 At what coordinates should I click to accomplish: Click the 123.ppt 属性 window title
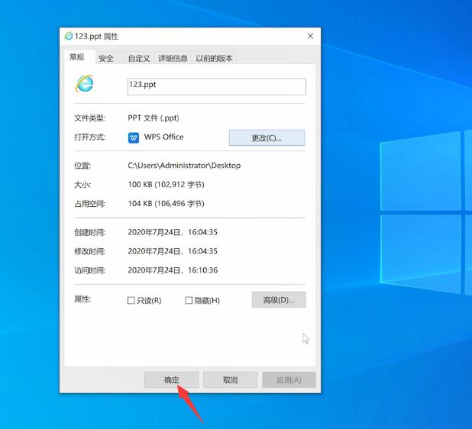point(97,37)
